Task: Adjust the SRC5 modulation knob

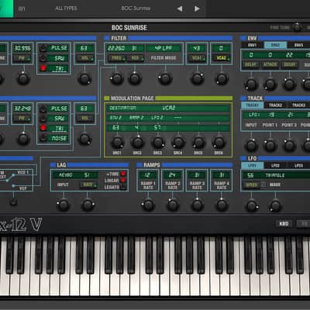Action: (198, 143)
